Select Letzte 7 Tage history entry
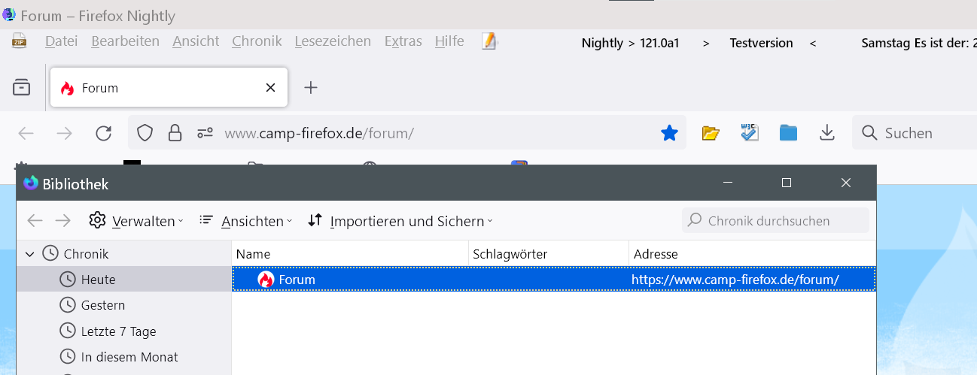Viewport: 977px width, 375px height. point(118,331)
